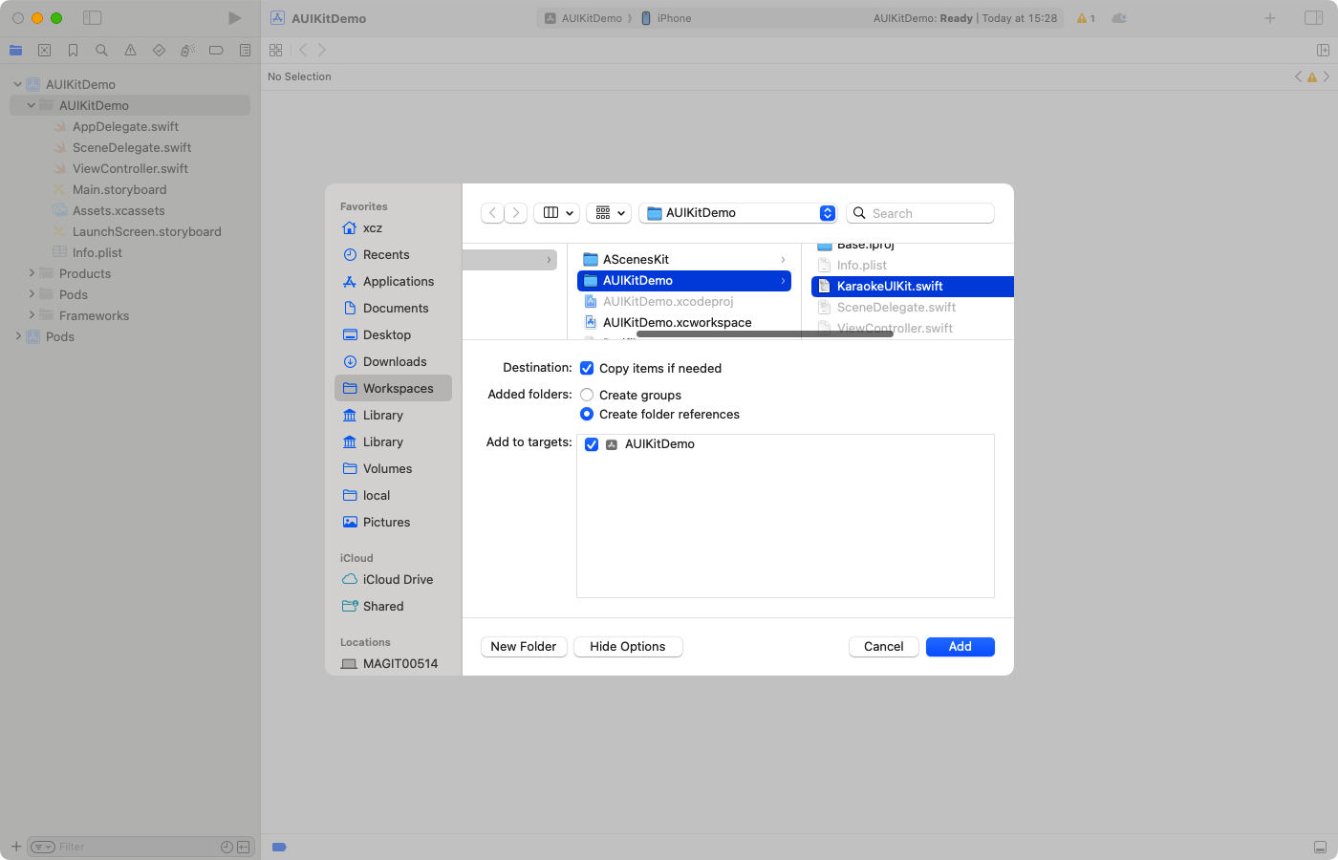
Task: Open the find navigator magnifier icon
Action: 101,50
